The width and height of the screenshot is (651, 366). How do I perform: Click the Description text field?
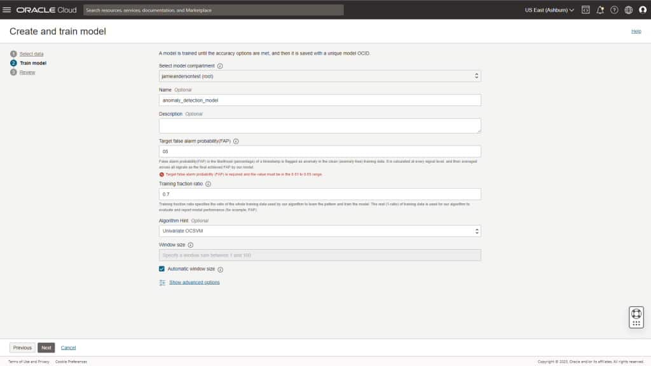coord(318,125)
